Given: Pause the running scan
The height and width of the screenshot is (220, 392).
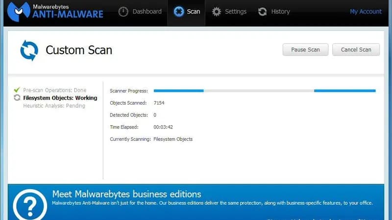Looking at the screenshot, I should pyautogui.click(x=305, y=50).
